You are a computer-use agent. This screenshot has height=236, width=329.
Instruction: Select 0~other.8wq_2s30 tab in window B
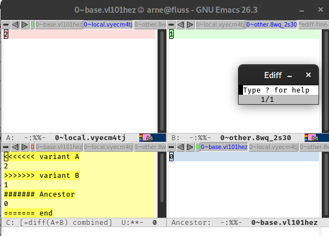coord(271,25)
